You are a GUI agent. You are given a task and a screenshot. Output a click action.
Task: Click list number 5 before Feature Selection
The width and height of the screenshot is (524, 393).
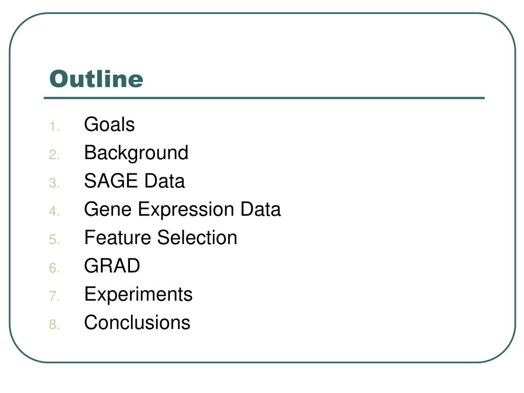[x=54, y=240]
